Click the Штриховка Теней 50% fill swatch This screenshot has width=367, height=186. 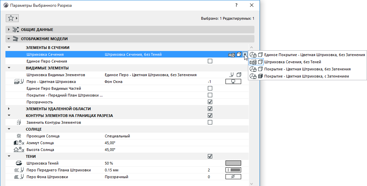tap(233, 163)
